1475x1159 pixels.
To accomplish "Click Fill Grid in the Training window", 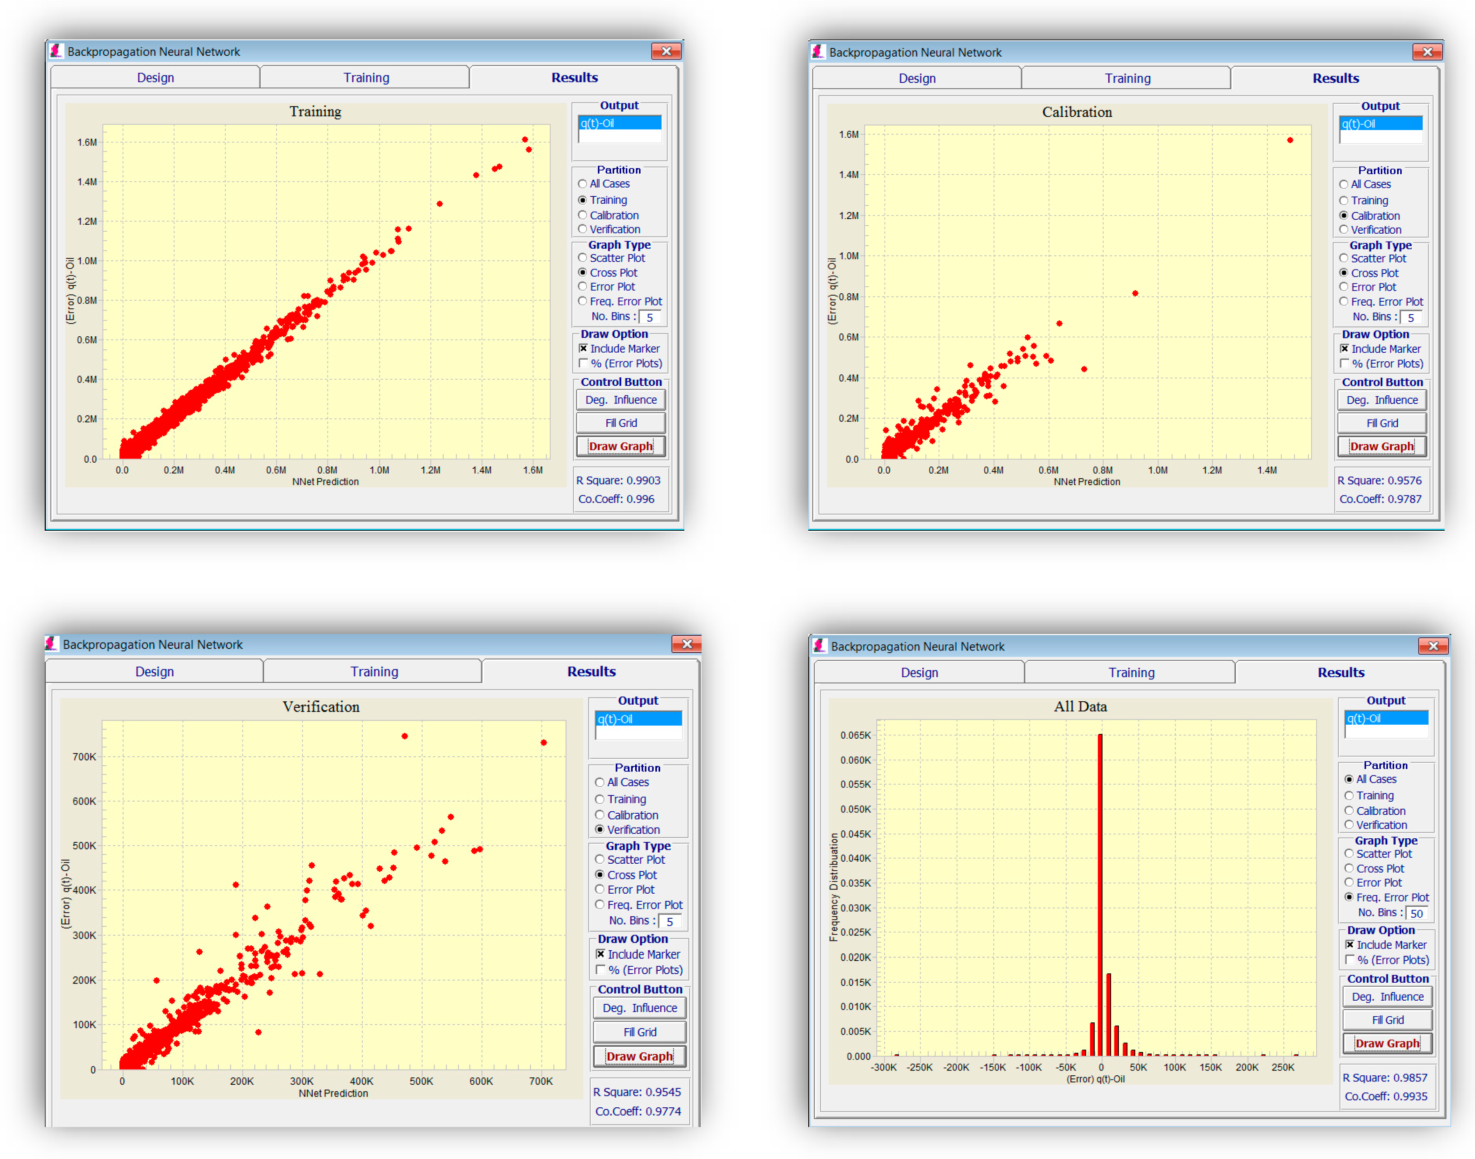I will (x=621, y=423).
